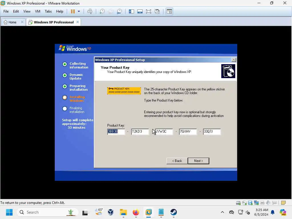Click the greyed-out revert snapshot icon
The height and width of the screenshot is (219, 292).
pyautogui.click(x=111, y=11)
